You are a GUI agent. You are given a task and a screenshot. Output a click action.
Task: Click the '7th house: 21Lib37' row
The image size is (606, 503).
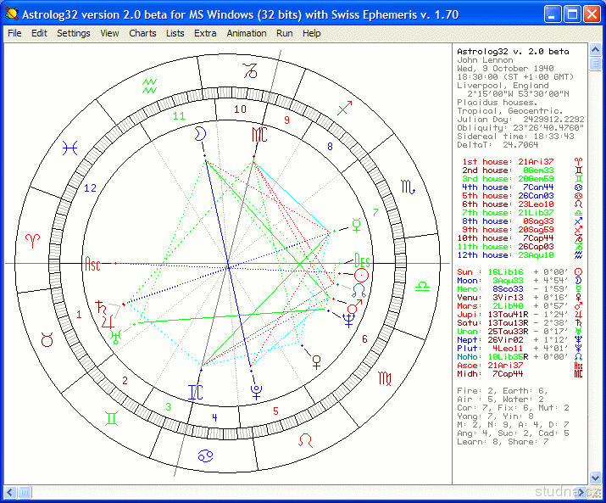click(x=520, y=213)
